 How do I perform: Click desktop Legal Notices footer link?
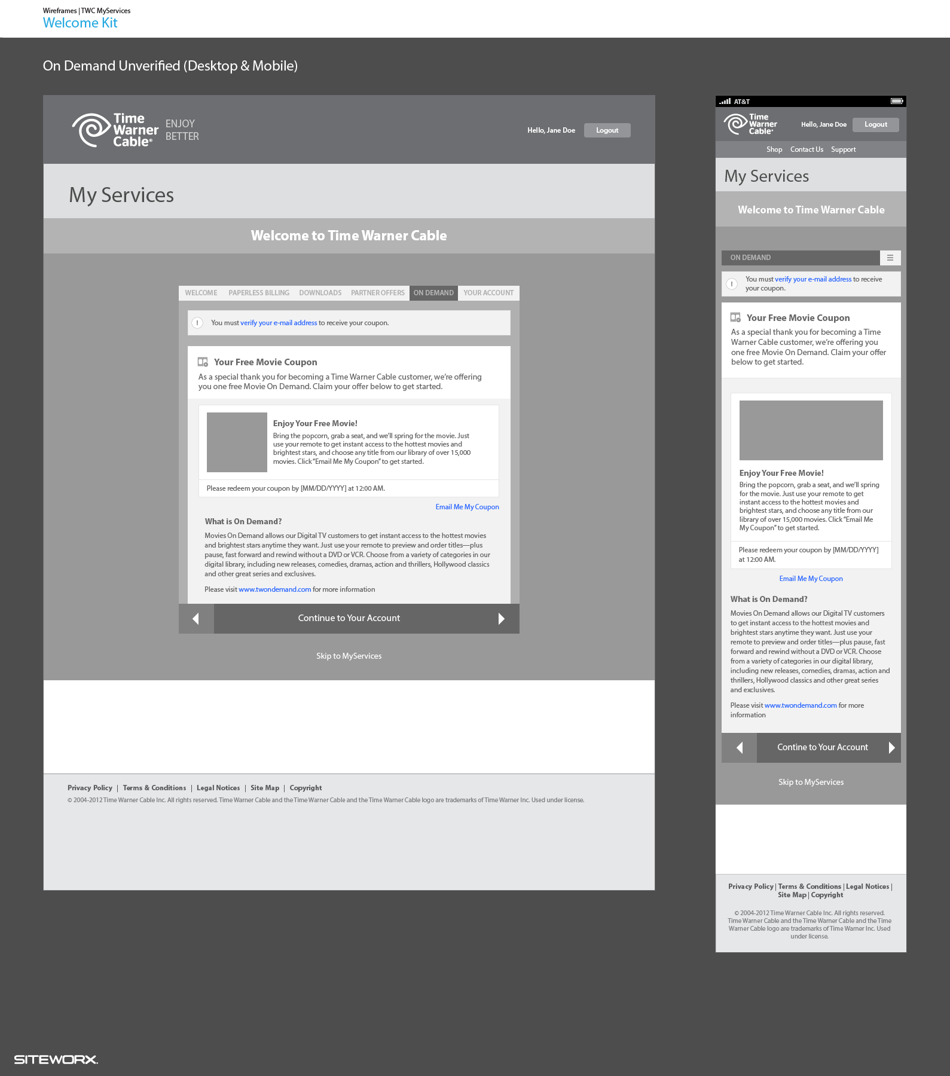click(x=218, y=788)
